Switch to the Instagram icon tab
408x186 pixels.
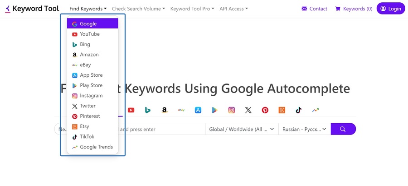tap(232, 110)
